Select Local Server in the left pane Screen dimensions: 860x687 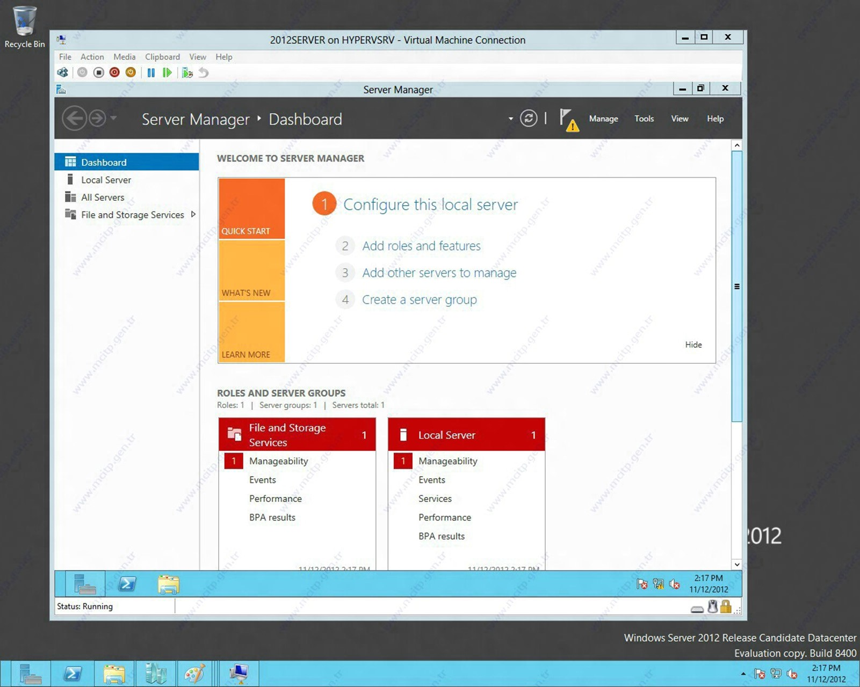(x=127, y=180)
